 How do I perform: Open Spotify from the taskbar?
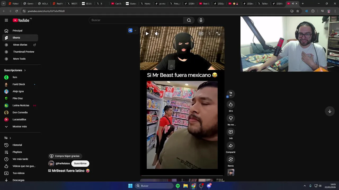178,186
